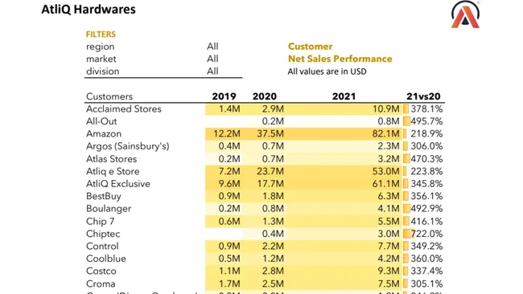523x294 pixels.
Task: Click the region filter label
Action: coord(100,47)
